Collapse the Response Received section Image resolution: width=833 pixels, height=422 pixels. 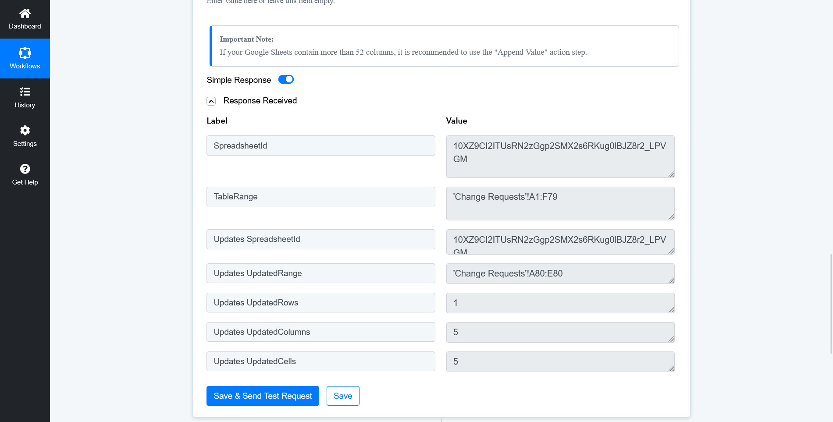pos(211,101)
